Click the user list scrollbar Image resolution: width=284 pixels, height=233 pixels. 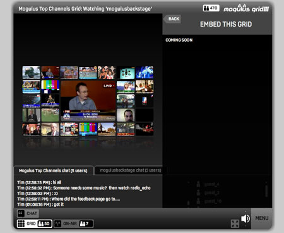tap(266, 191)
